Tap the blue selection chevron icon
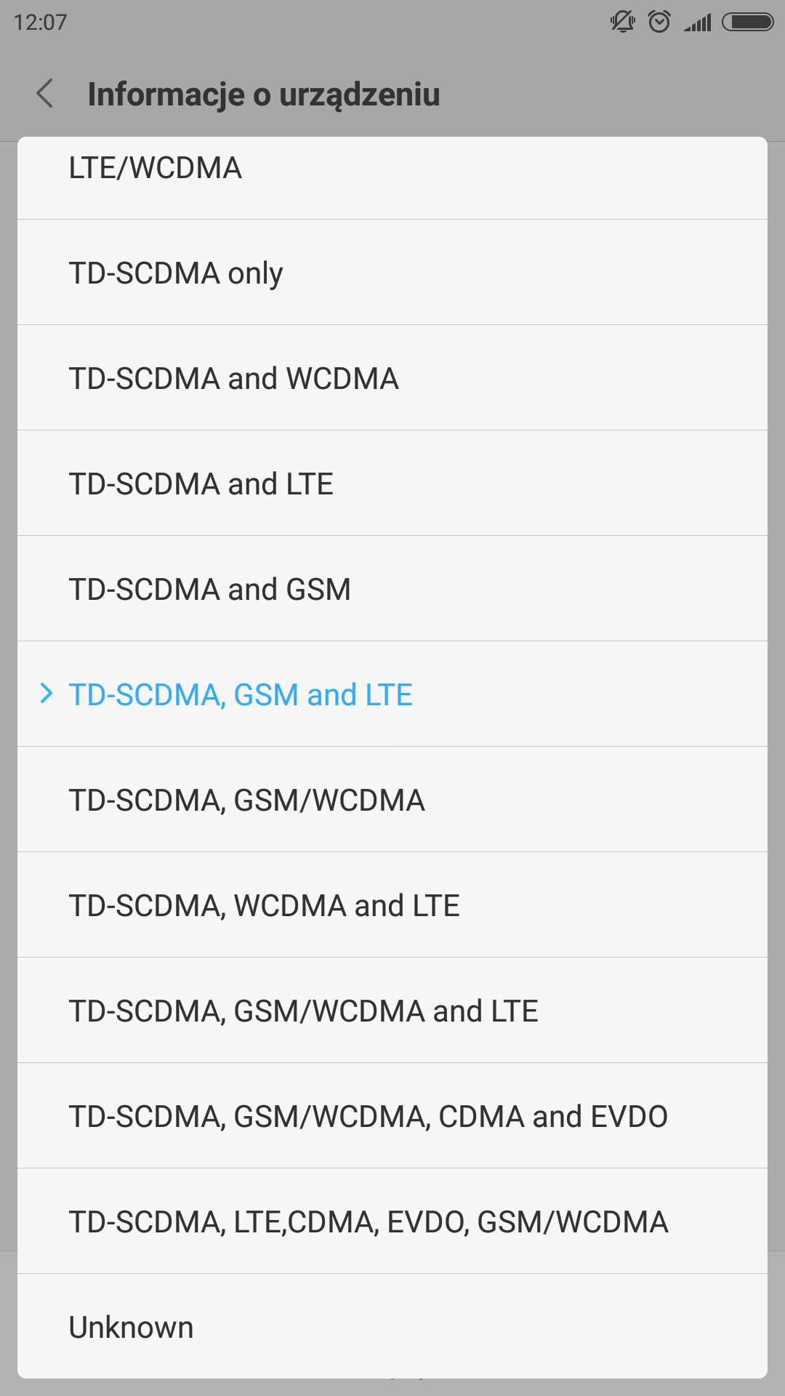This screenshot has width=785, height=1396. pyautogui.click(x=47, y=694)
